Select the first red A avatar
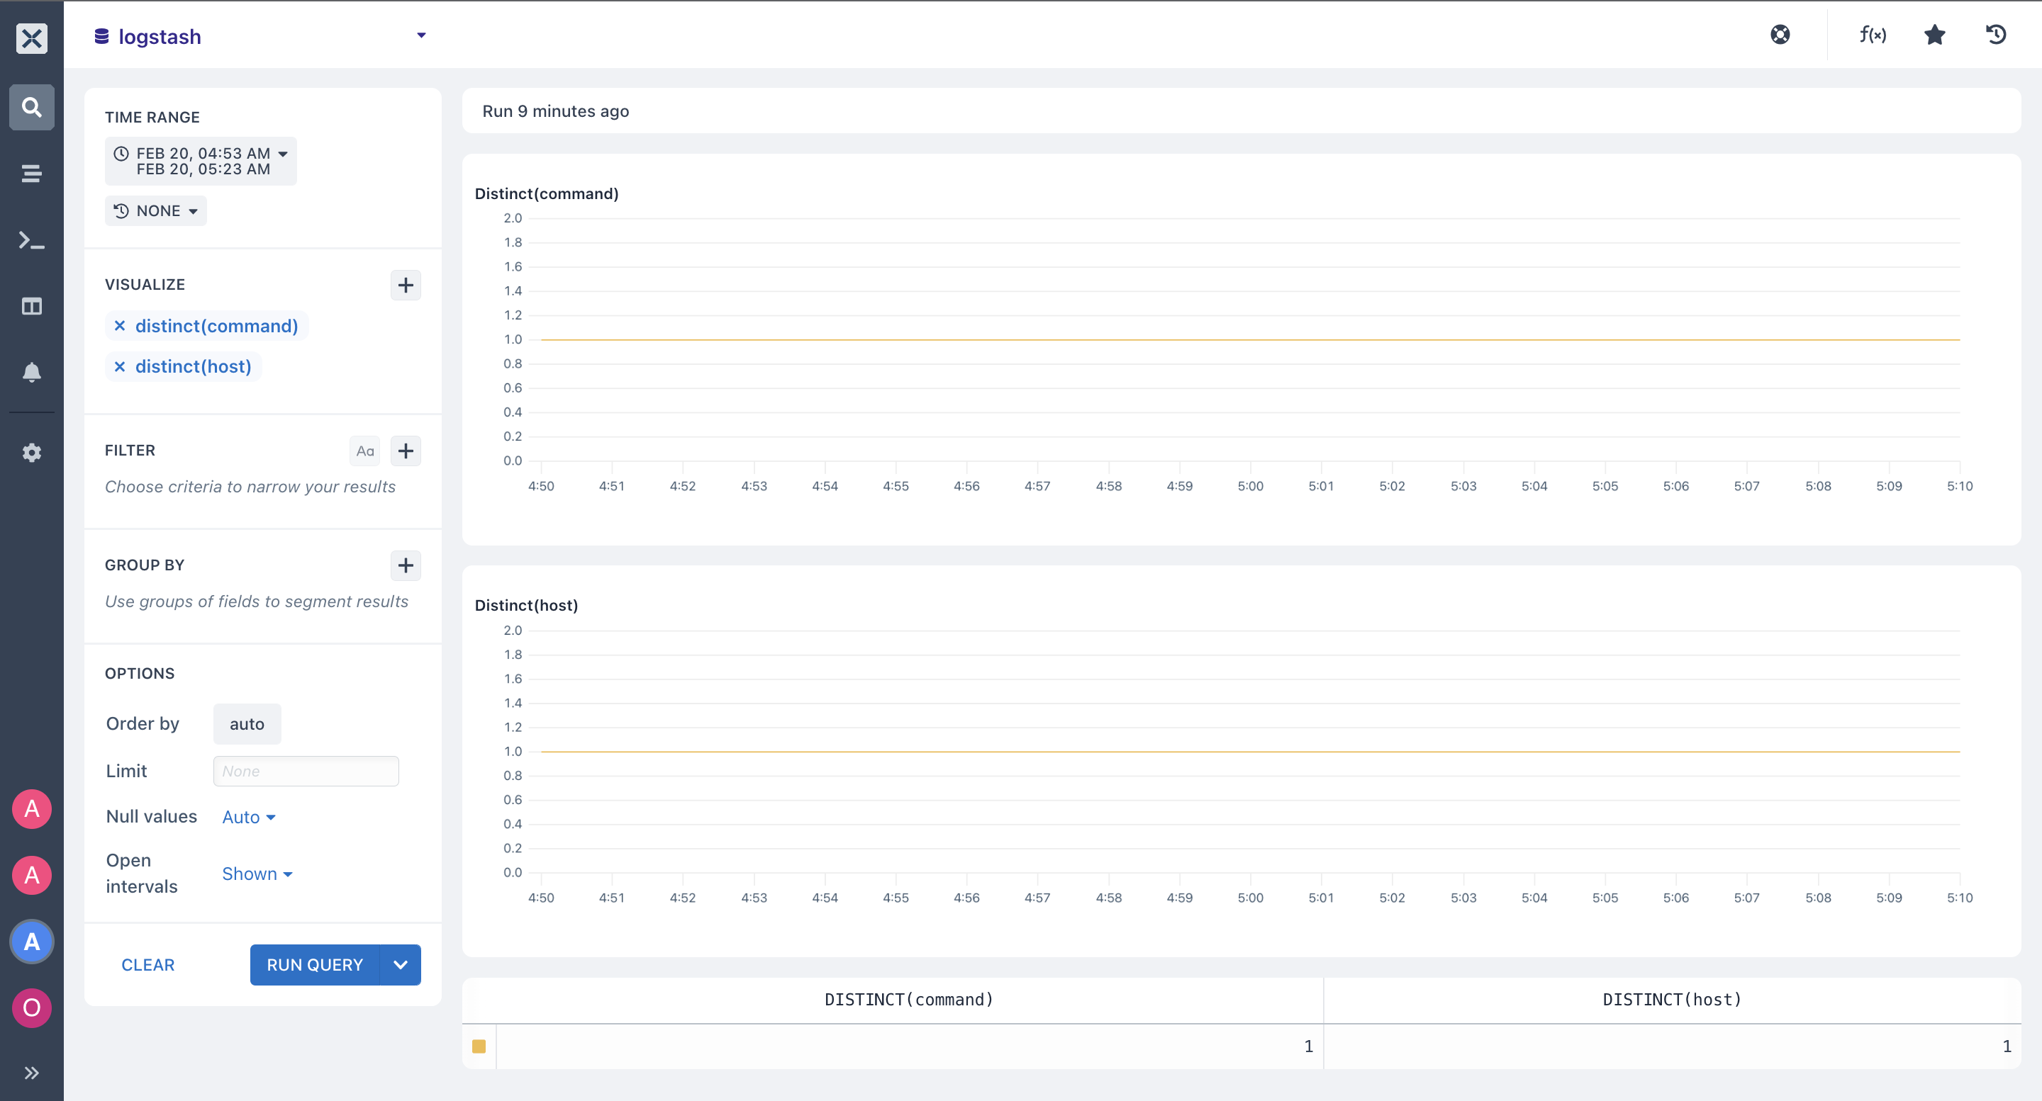 (x=32, y=808)
